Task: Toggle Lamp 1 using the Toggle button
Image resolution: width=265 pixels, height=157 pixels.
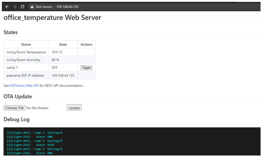Action: click(x=86, y=68)
